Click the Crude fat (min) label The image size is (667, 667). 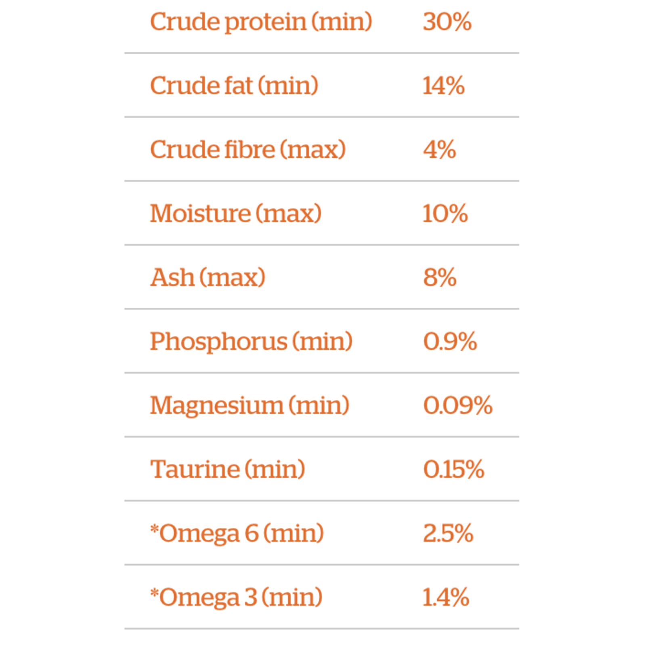pos(234,86)
